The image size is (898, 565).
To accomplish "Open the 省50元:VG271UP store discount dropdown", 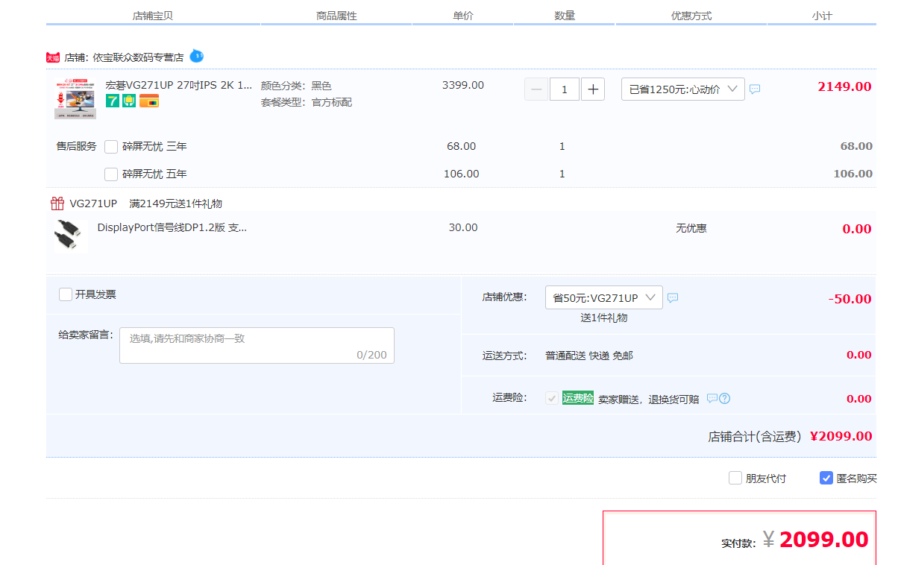I will point(604,297).
